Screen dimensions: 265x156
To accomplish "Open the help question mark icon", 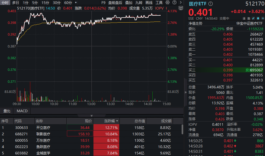I will click(174, 2).
